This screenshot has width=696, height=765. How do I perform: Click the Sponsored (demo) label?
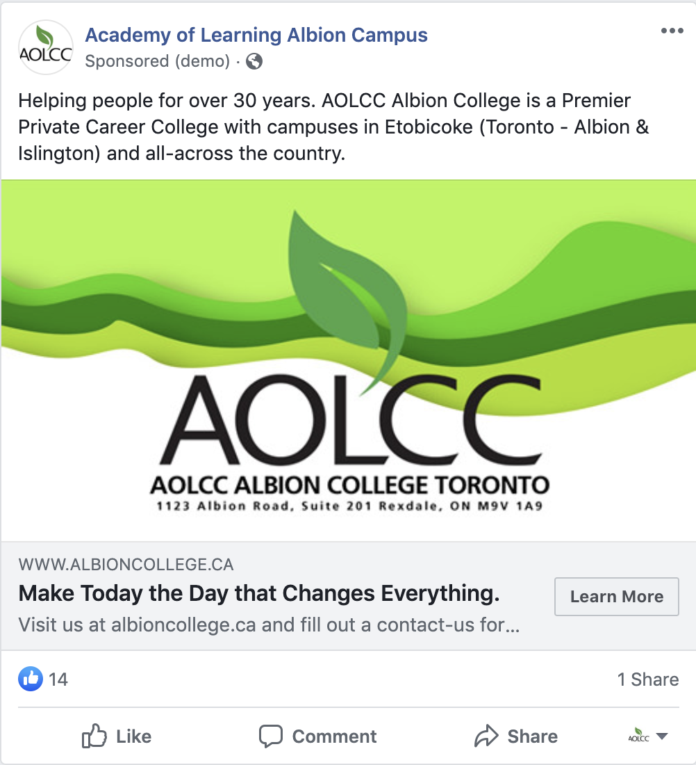click(x=157, y=62)
